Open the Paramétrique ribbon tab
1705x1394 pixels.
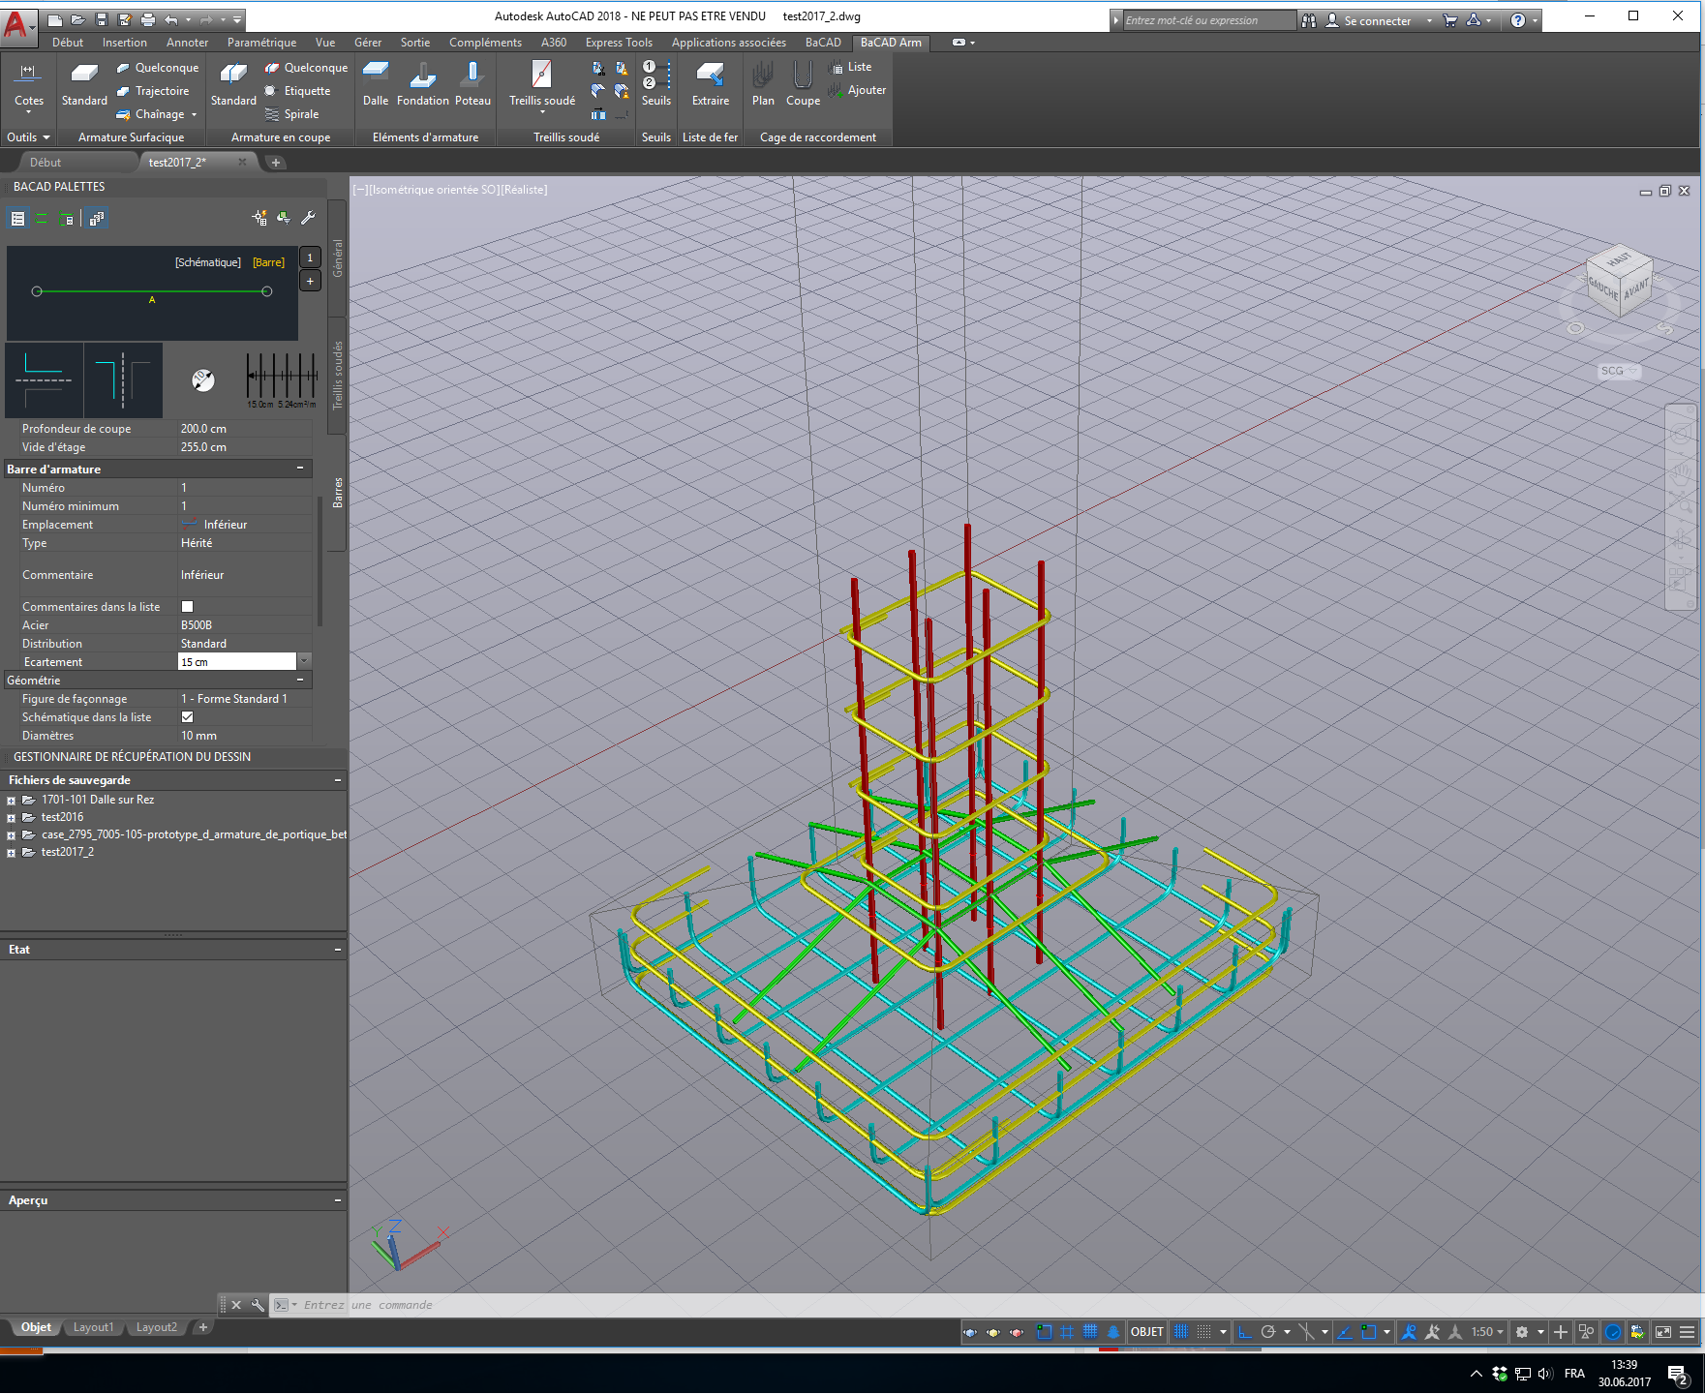coord(261,43)
